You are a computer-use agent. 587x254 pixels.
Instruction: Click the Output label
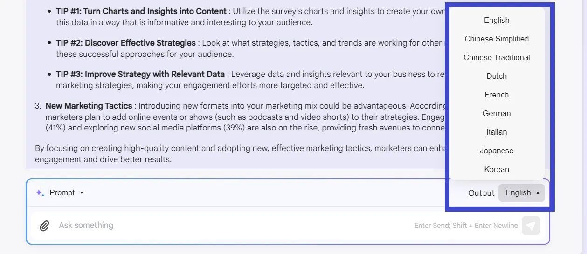(481, 193)
